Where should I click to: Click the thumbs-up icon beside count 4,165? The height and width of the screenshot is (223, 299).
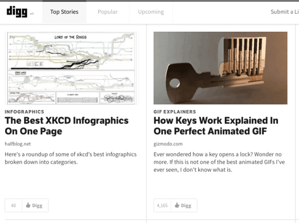click(177, 205)
